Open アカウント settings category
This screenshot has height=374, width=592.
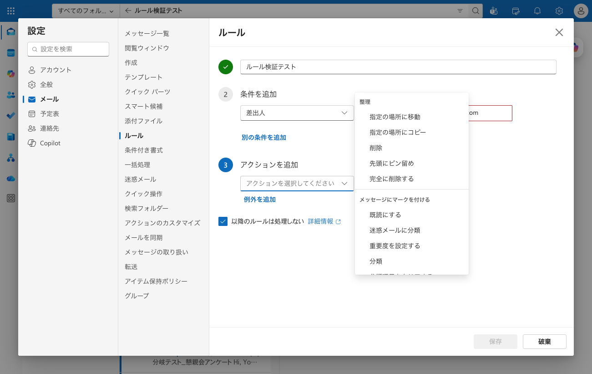point(68,70)
